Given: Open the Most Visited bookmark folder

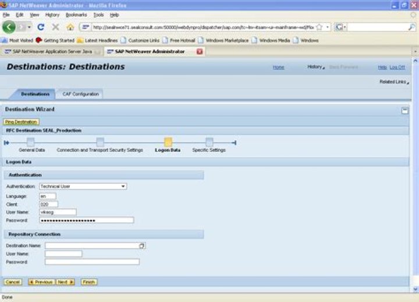Looking at the screenshot, I should pyautogui.click(x=17, y=40).
